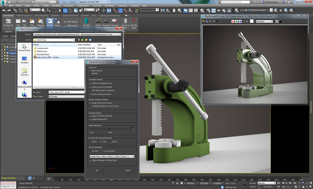Select Z Axis vertical direction
The image size is (313, 189).
[x=110, y=142]
